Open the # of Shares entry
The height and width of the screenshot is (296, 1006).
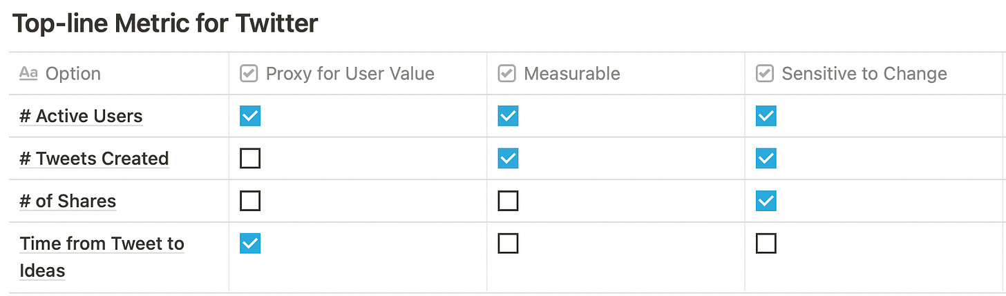click(68, 201)
